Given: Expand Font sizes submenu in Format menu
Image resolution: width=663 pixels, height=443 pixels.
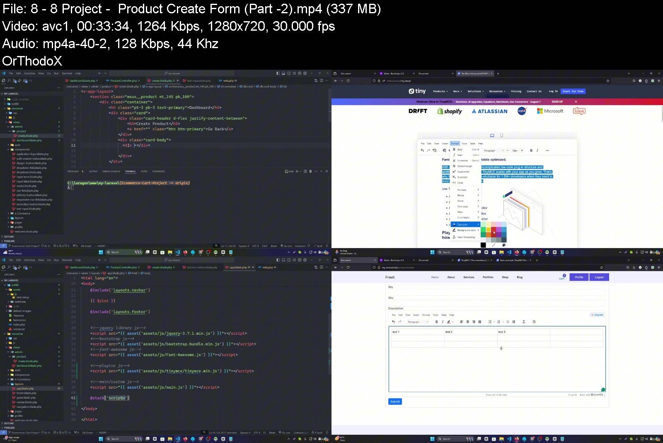Looking at the screenshot, I should tap(465, 207).
